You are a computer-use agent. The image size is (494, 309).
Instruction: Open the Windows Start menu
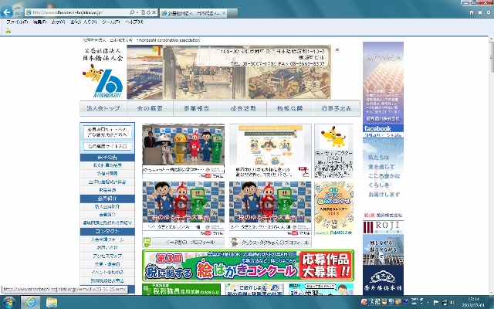click(10, 301)
